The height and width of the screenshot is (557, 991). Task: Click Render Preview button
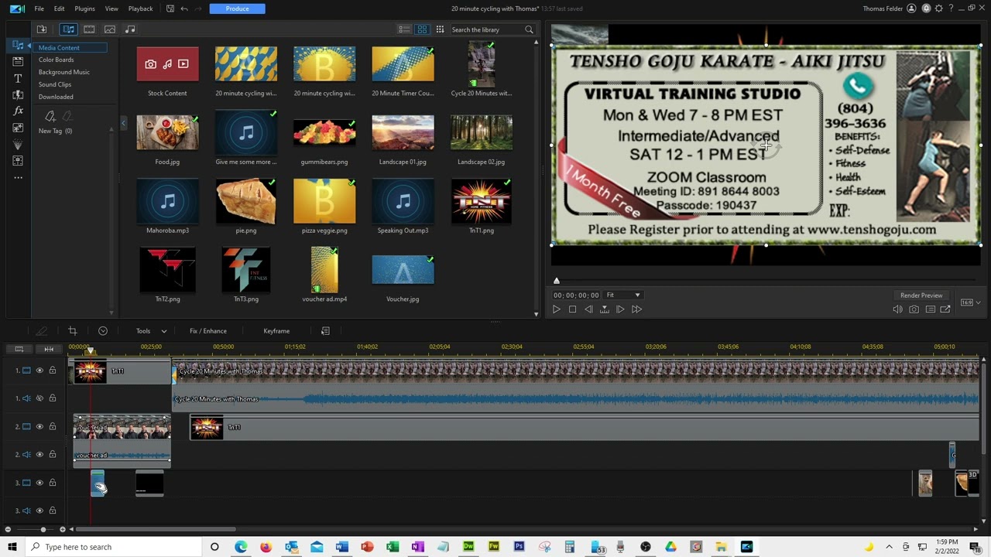921,296
